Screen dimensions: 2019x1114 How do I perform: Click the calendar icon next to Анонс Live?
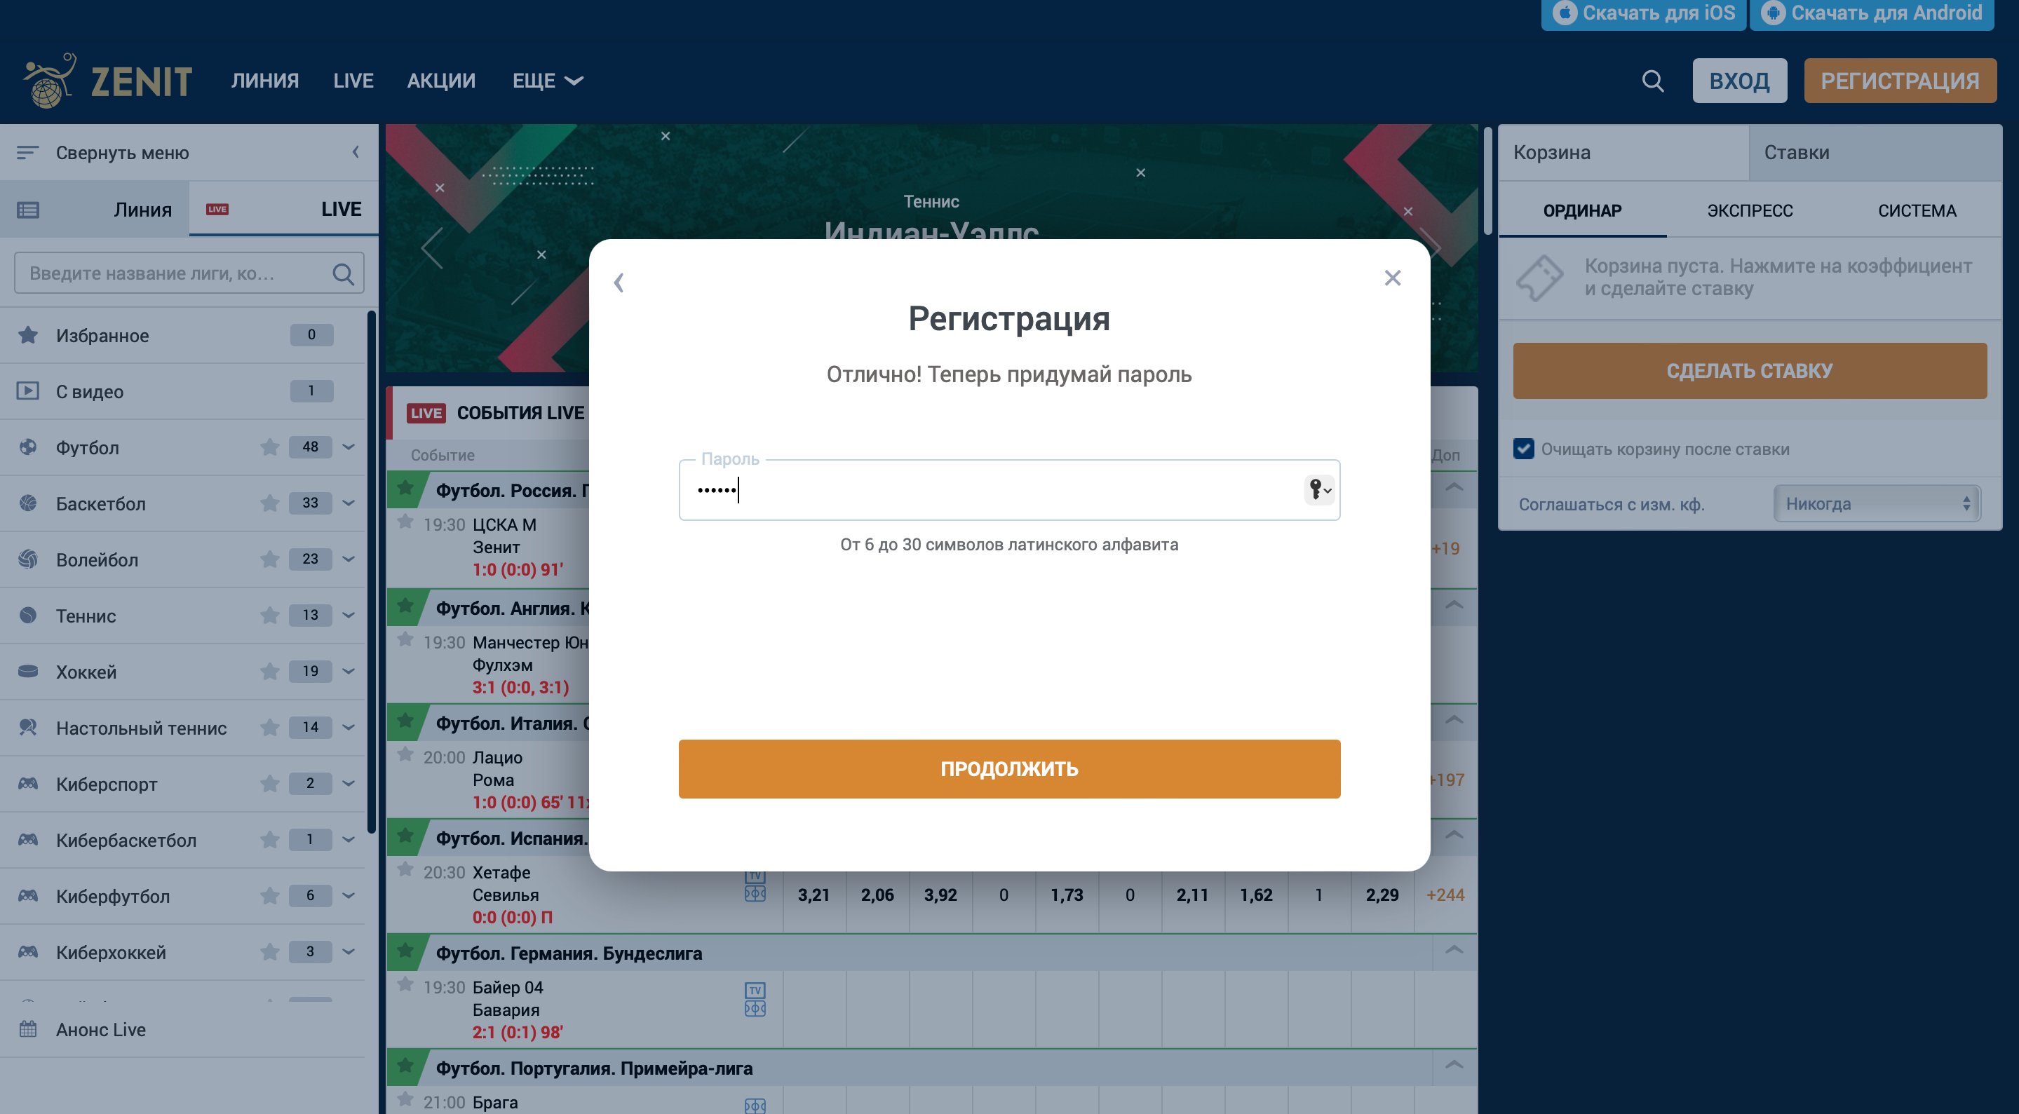pos(28,1029)
